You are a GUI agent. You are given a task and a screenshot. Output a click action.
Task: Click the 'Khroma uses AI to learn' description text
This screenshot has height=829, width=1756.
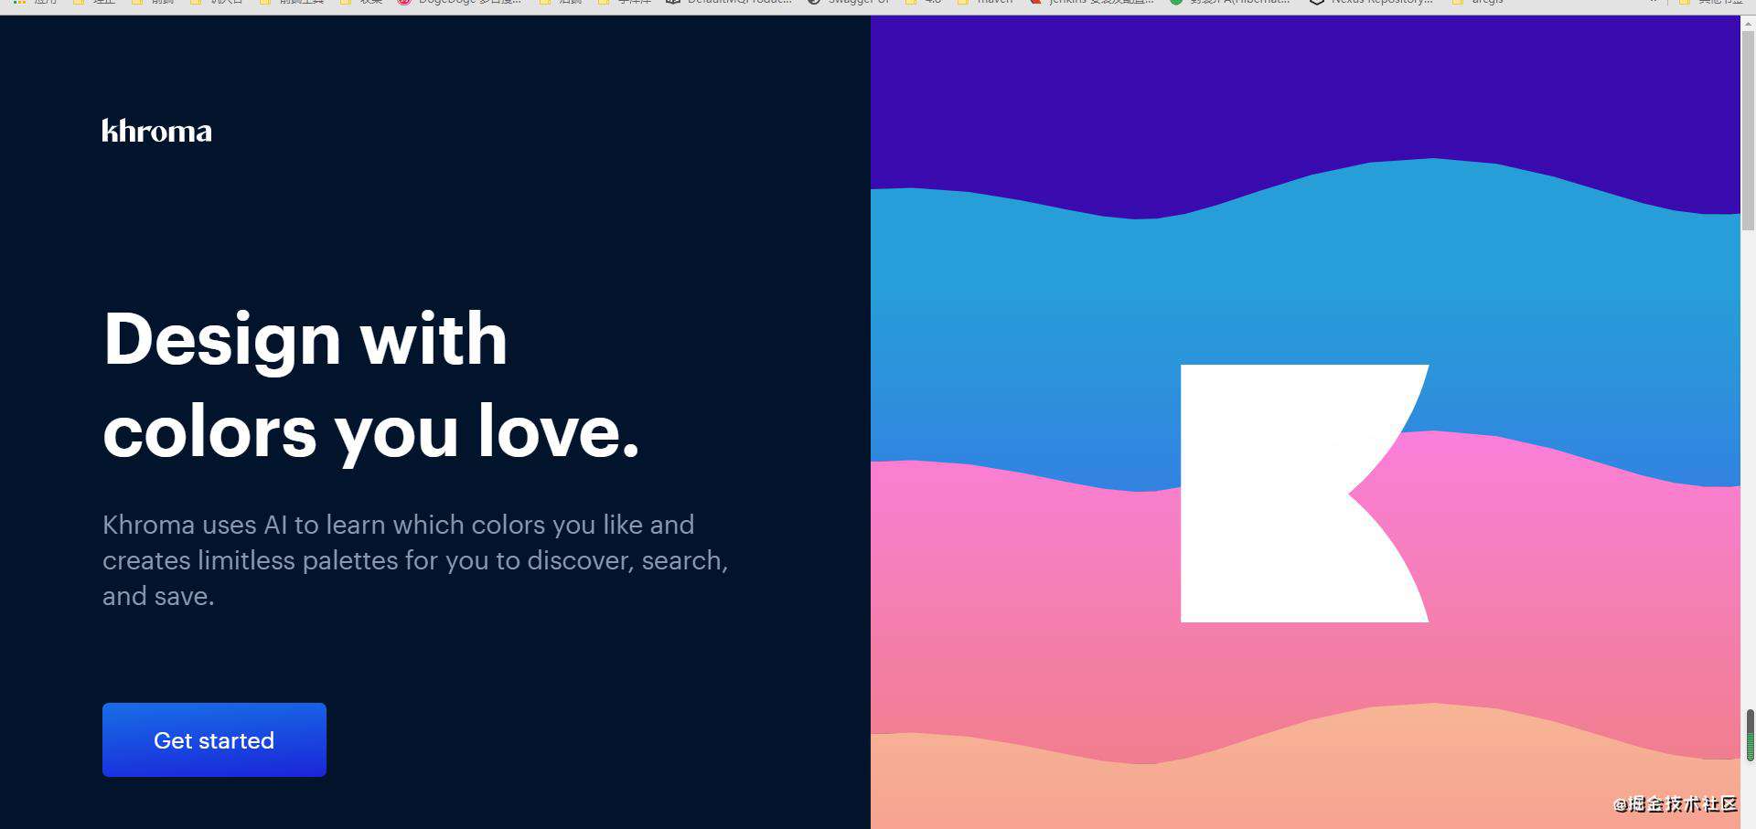415,559
